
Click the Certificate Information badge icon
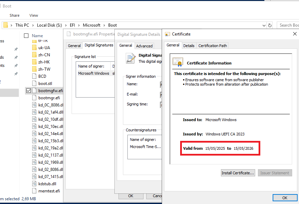[178, 62]
